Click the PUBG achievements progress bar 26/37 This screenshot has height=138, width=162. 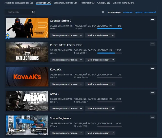[x=110, y=53]
